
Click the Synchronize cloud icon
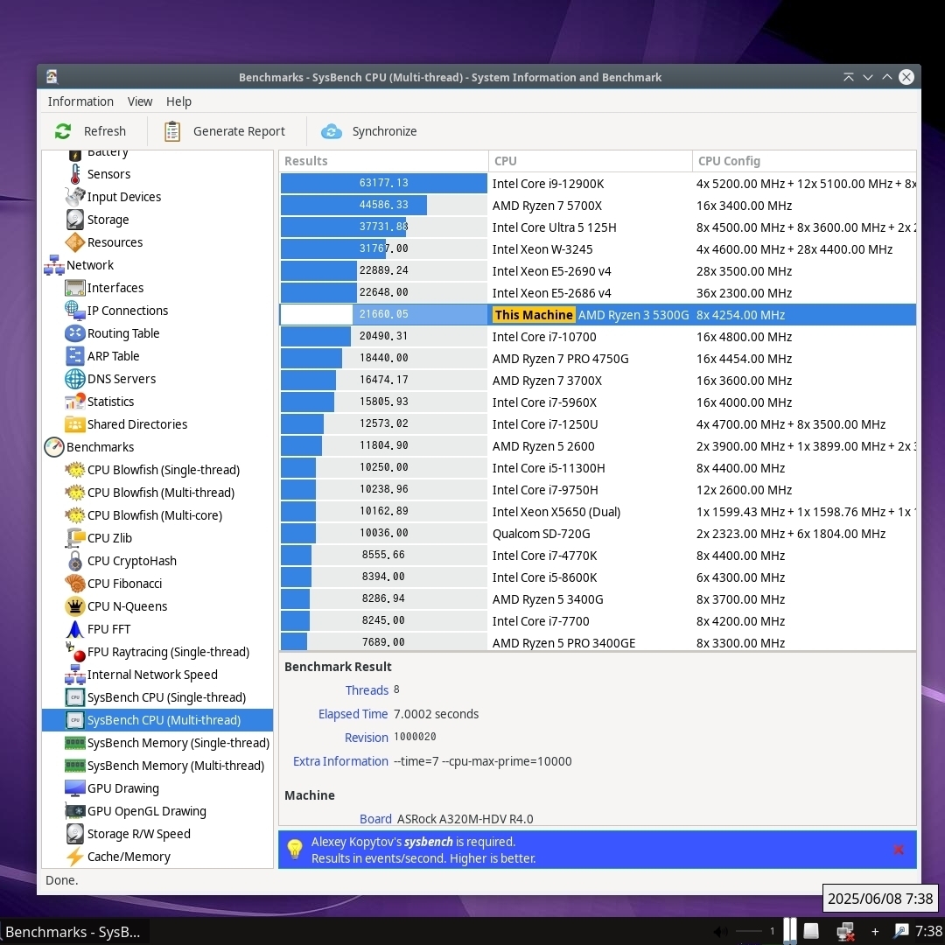click(332, 131)
